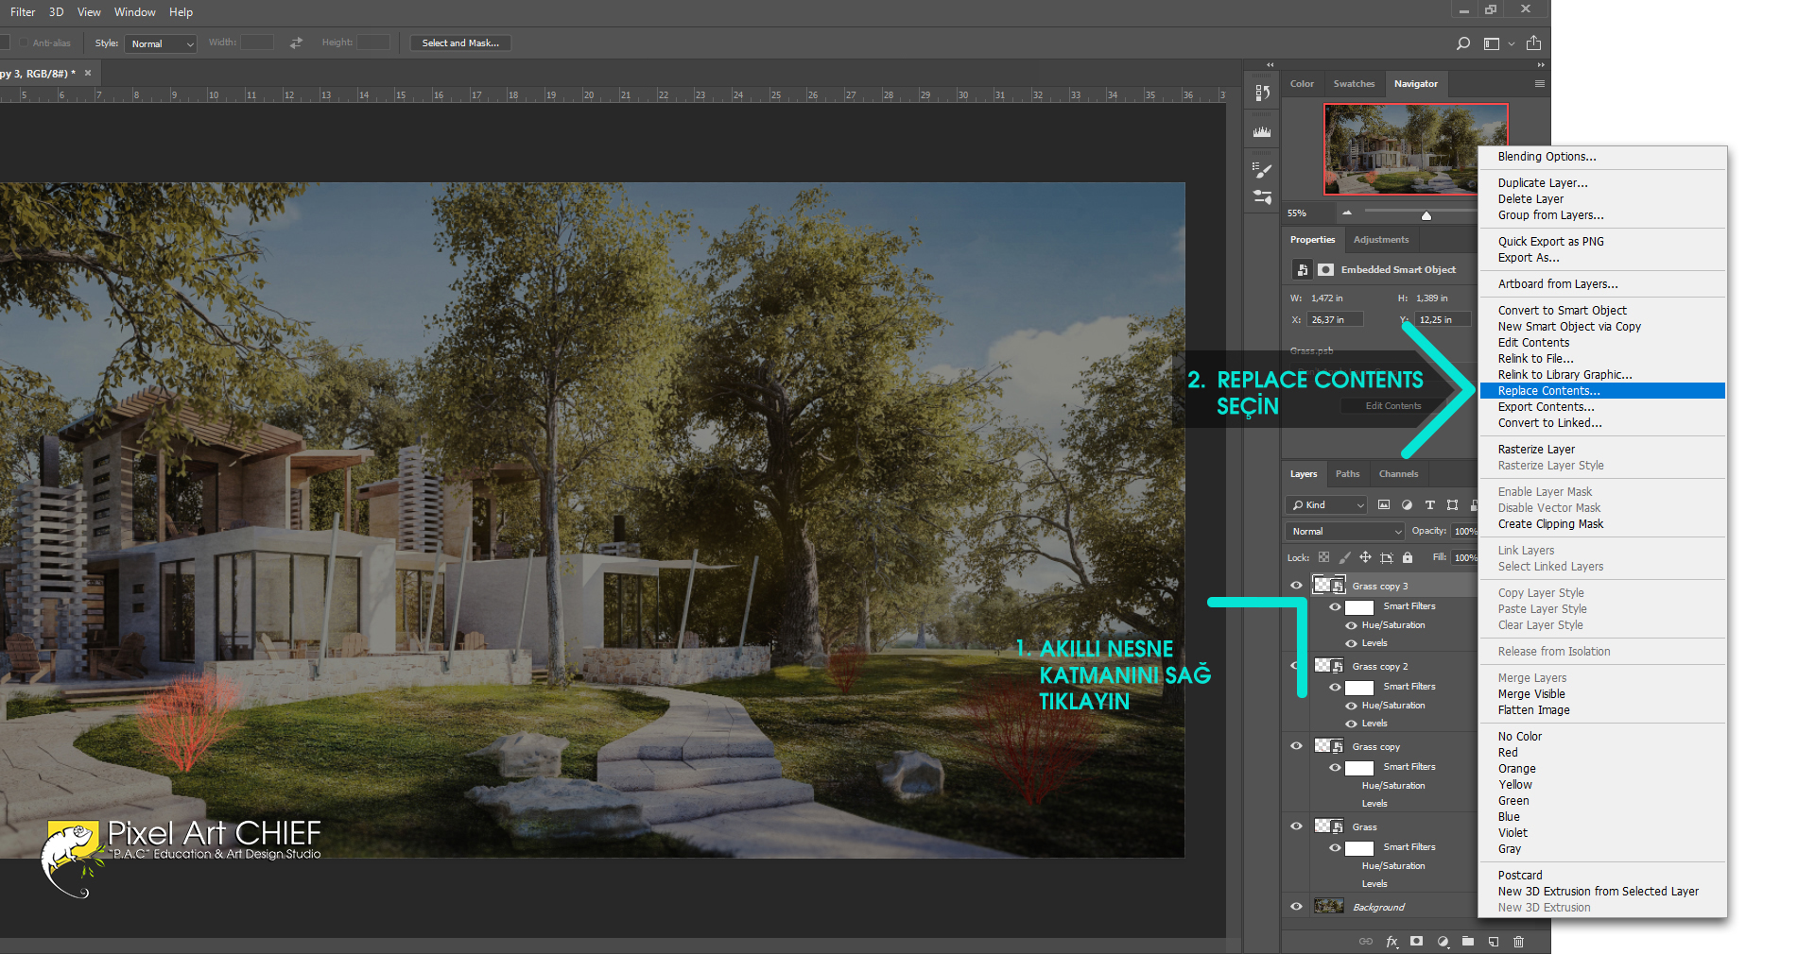This screenshot has height=954, width=1815.
Task: Toggle Smart Filters visibility under Grass copy 3
Action: tap(1335, 607)
